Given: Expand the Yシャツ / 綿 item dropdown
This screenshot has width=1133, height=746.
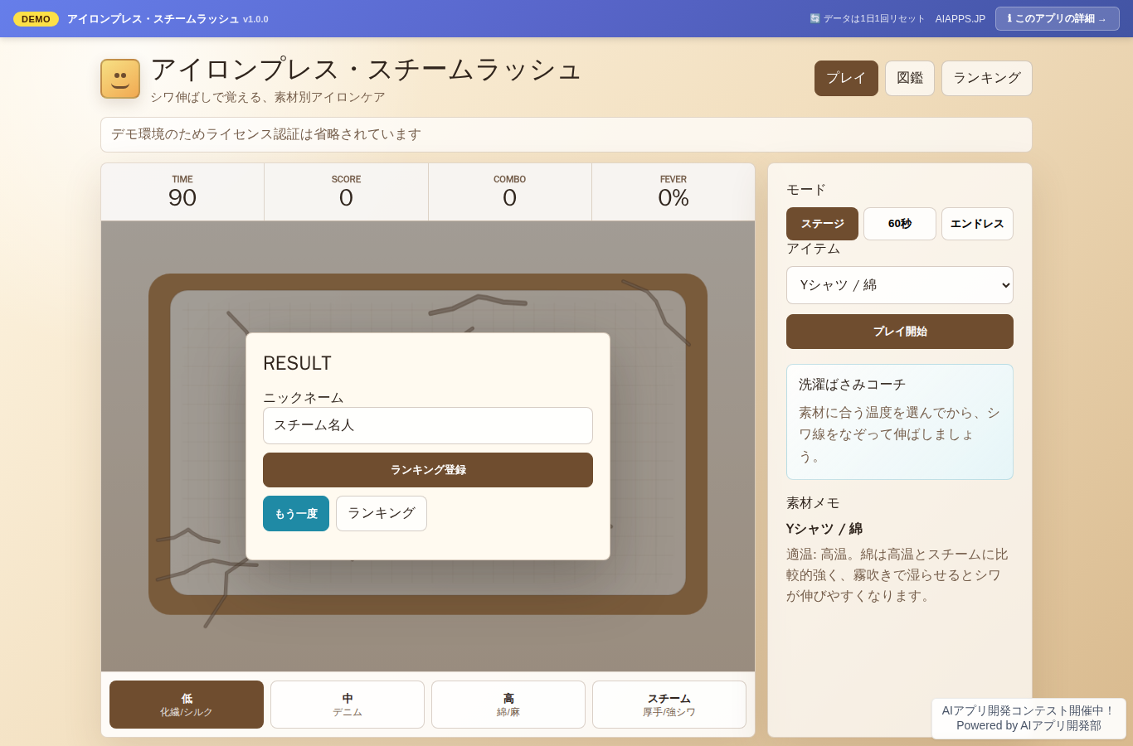Looking at the screenshot, I should click(900, 285).
